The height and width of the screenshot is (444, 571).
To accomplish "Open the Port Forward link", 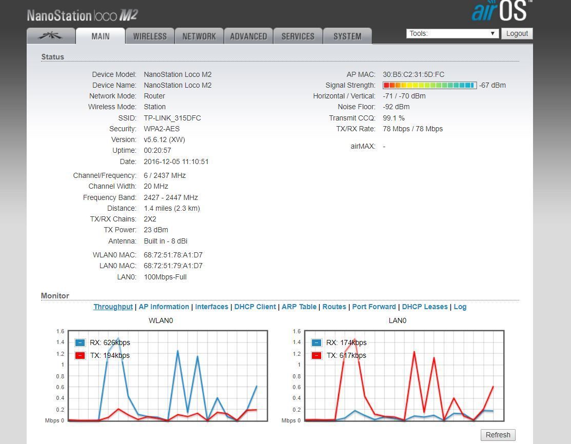I will (374, 307).
